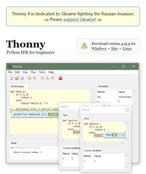Select the fact row in Variables panel

114,97
